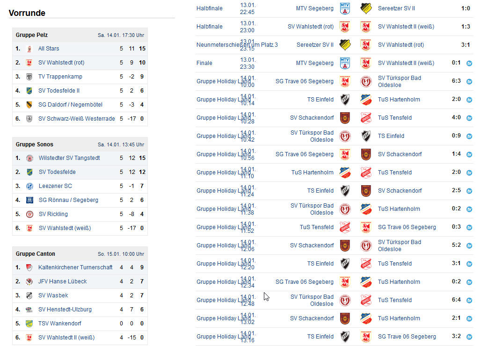Click All Stars team logo in Gruppe Pelz
Viewport: 480px width, 346px height.
click(x=29, y=49)
